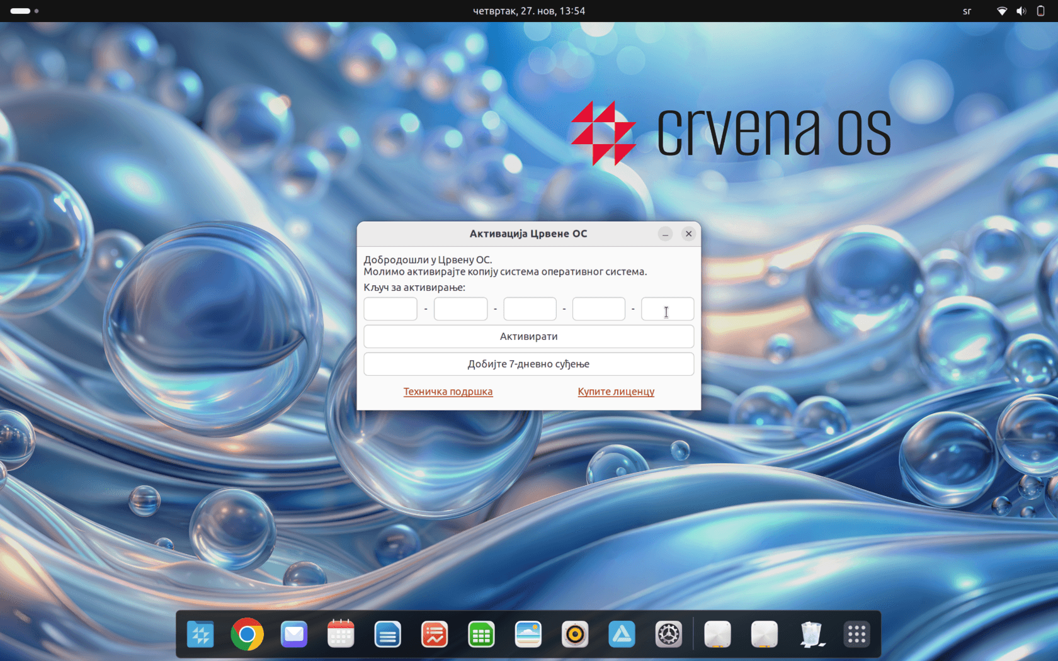Open the file manager dock icon

coord(200,635)
